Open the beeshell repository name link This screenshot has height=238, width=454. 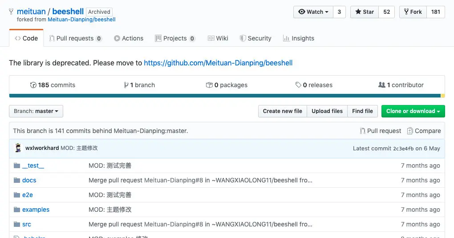pyautogui.click(x=68, y=11)
